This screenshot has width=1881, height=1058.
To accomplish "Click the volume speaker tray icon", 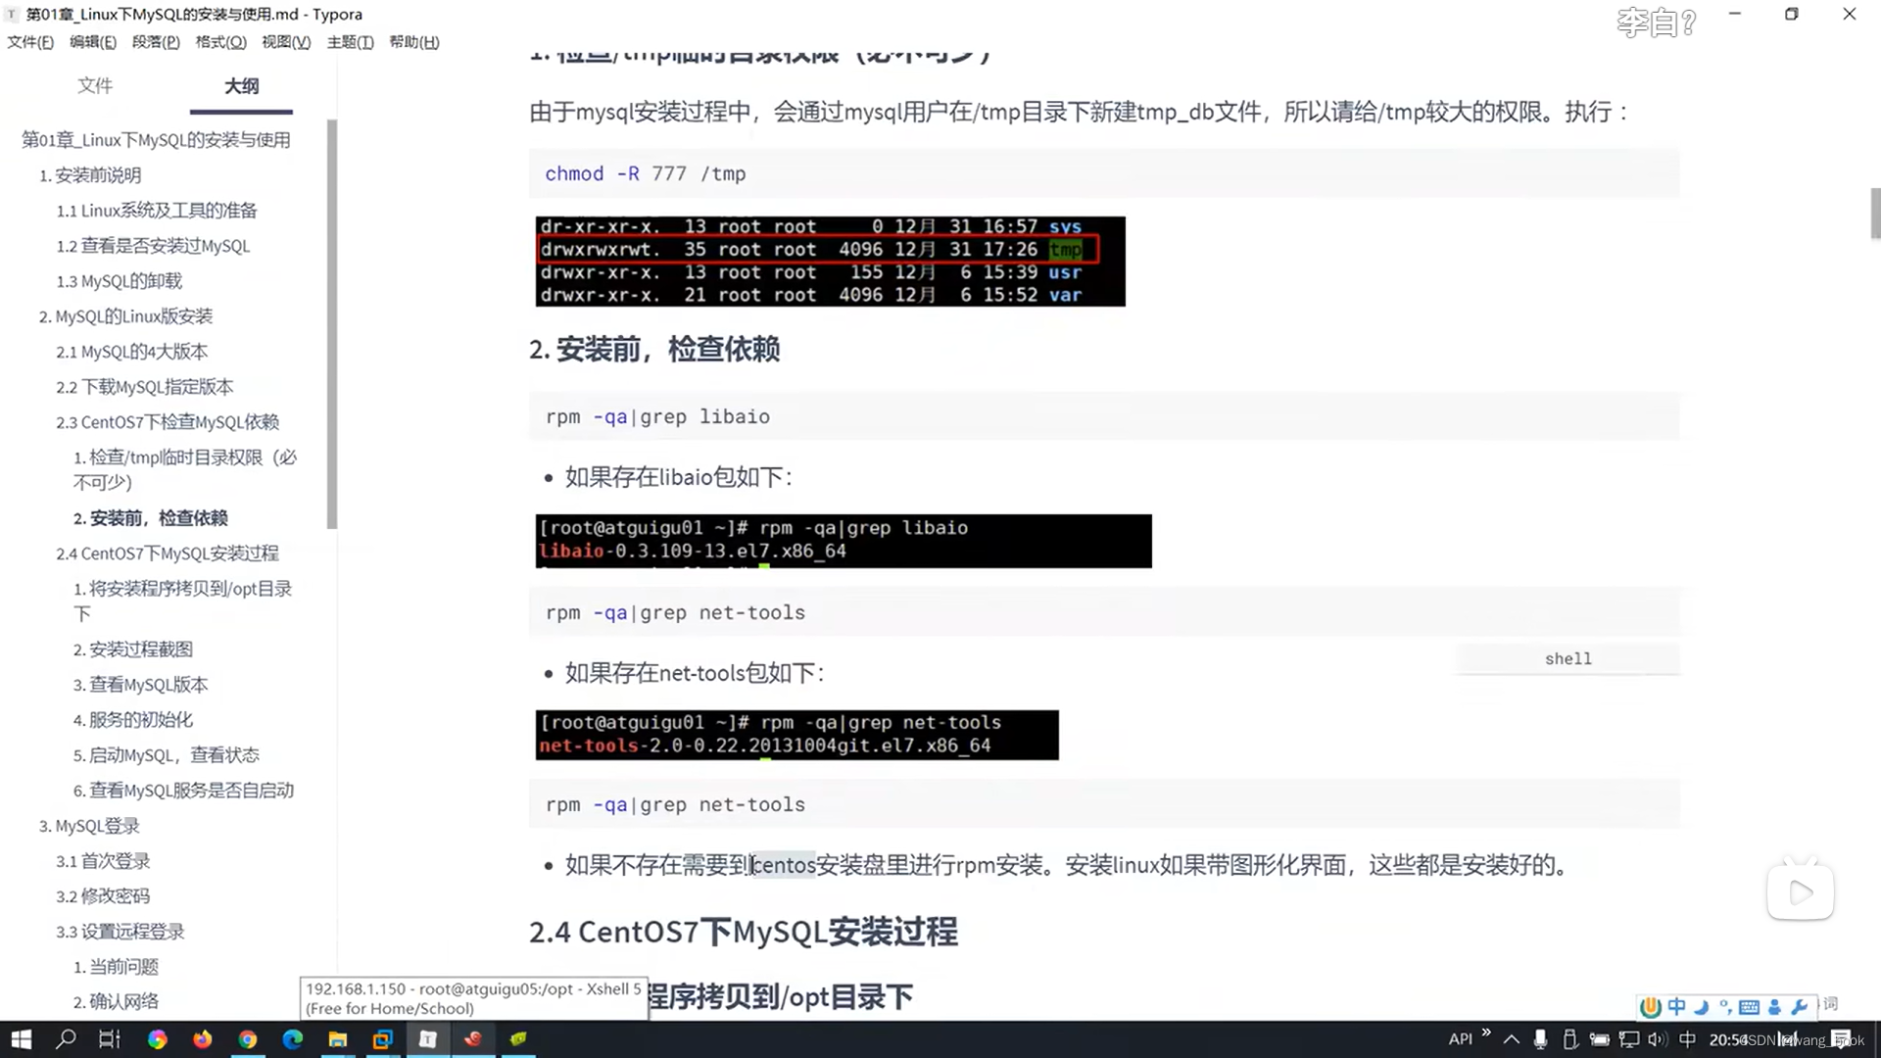I will click(1657, 1039).
